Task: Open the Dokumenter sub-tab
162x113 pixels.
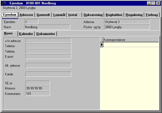Action: pos(46,34)
